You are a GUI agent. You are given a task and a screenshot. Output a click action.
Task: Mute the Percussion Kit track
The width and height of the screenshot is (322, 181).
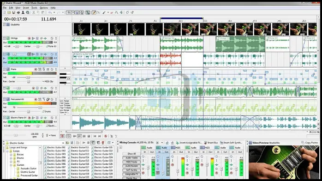52,99
